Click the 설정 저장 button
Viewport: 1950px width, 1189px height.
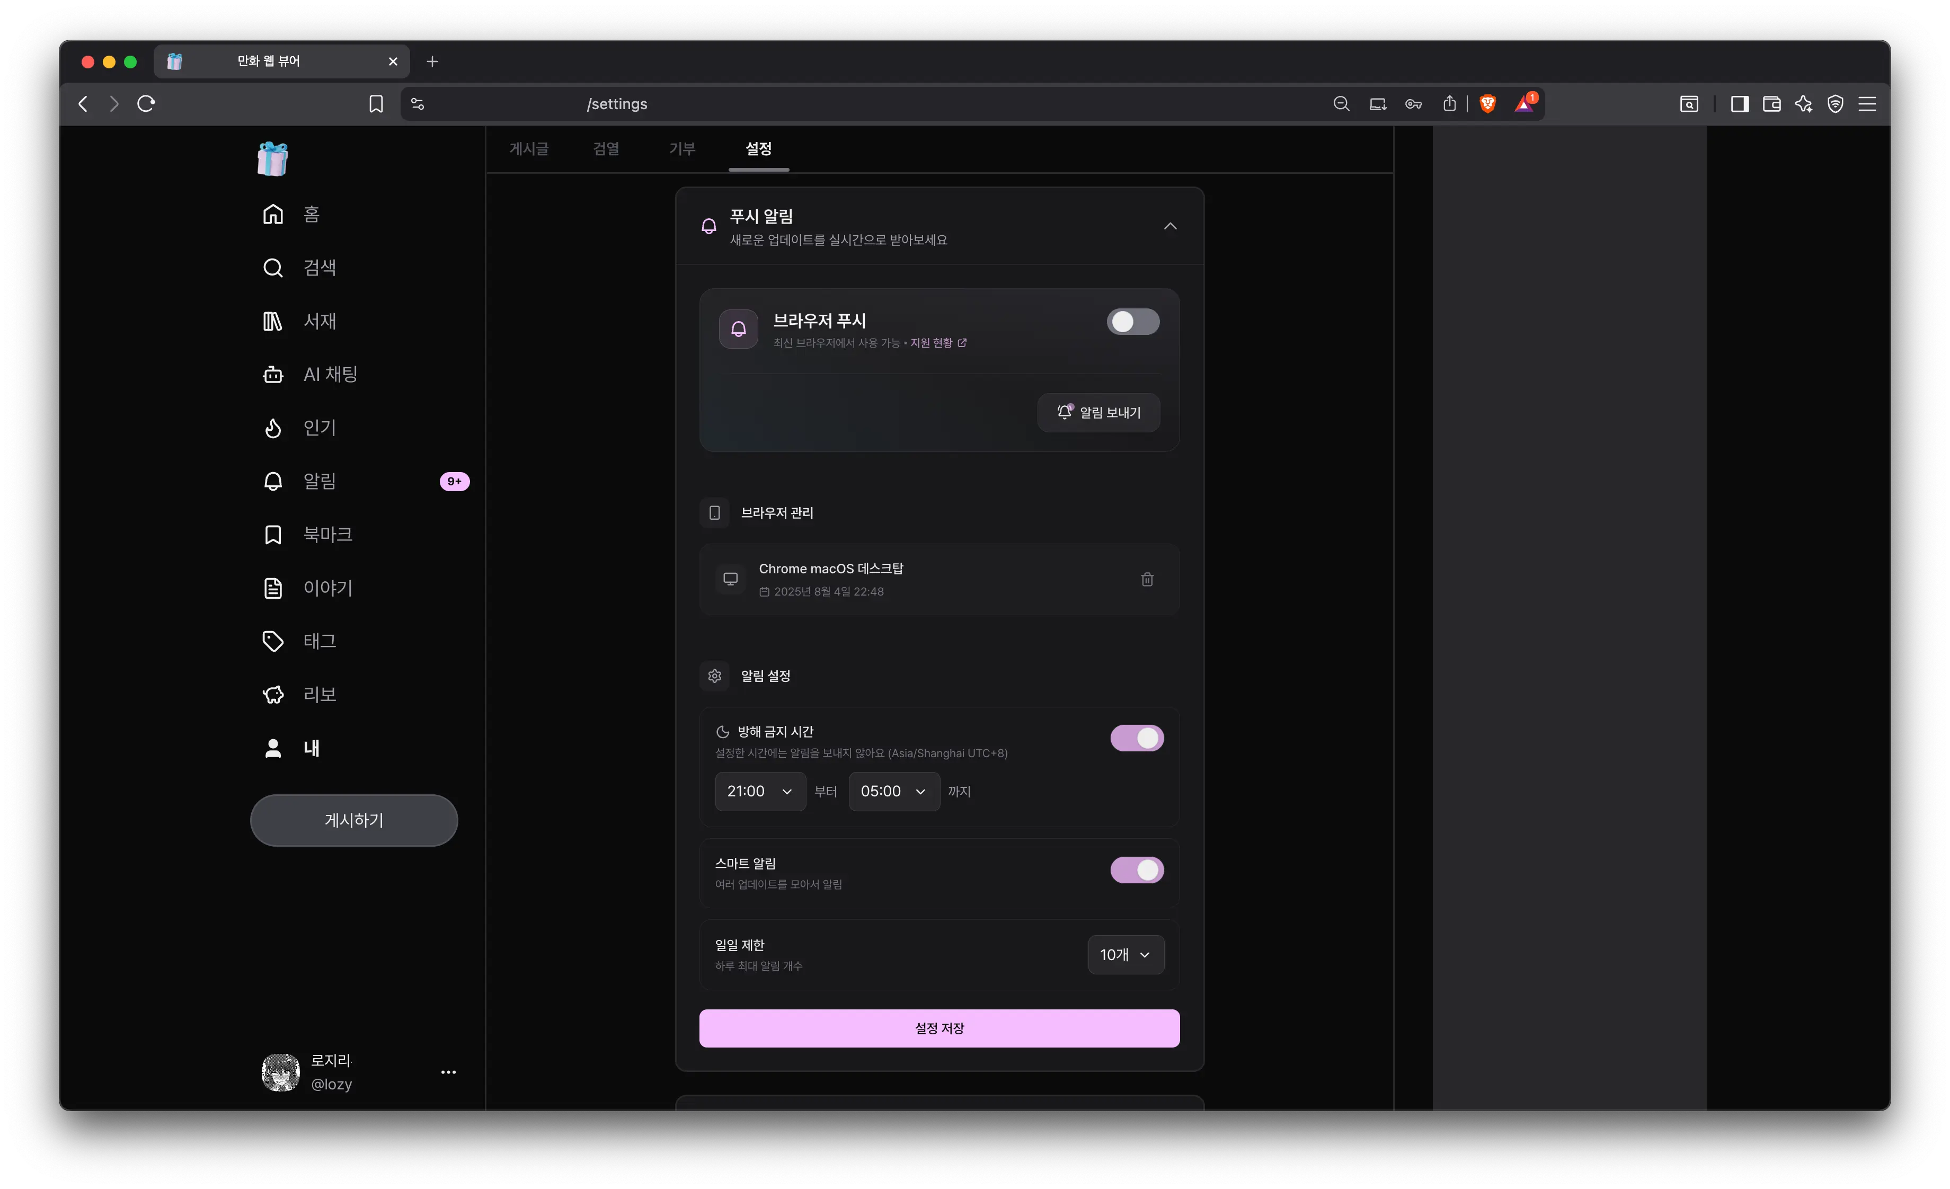[938, 1028]
